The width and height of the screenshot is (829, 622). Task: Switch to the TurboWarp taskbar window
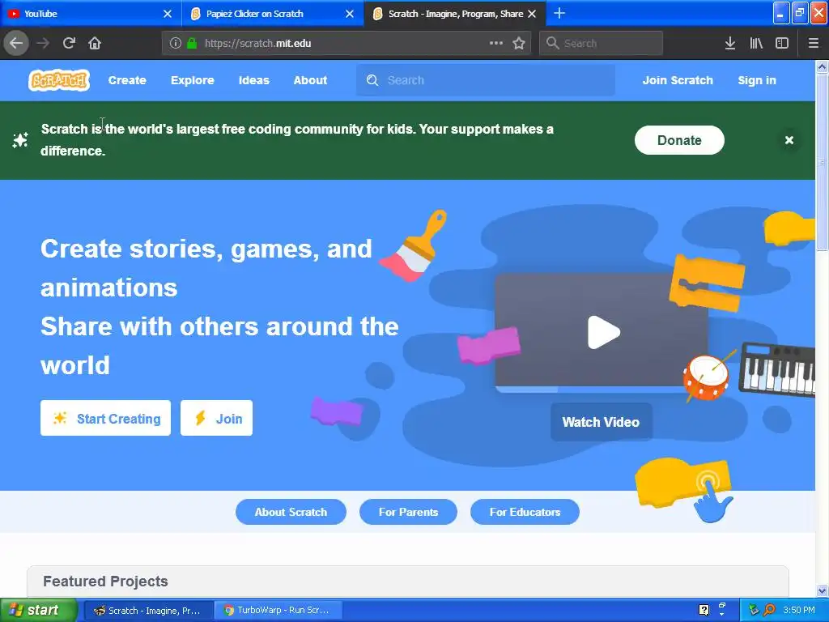pos(279,611)
